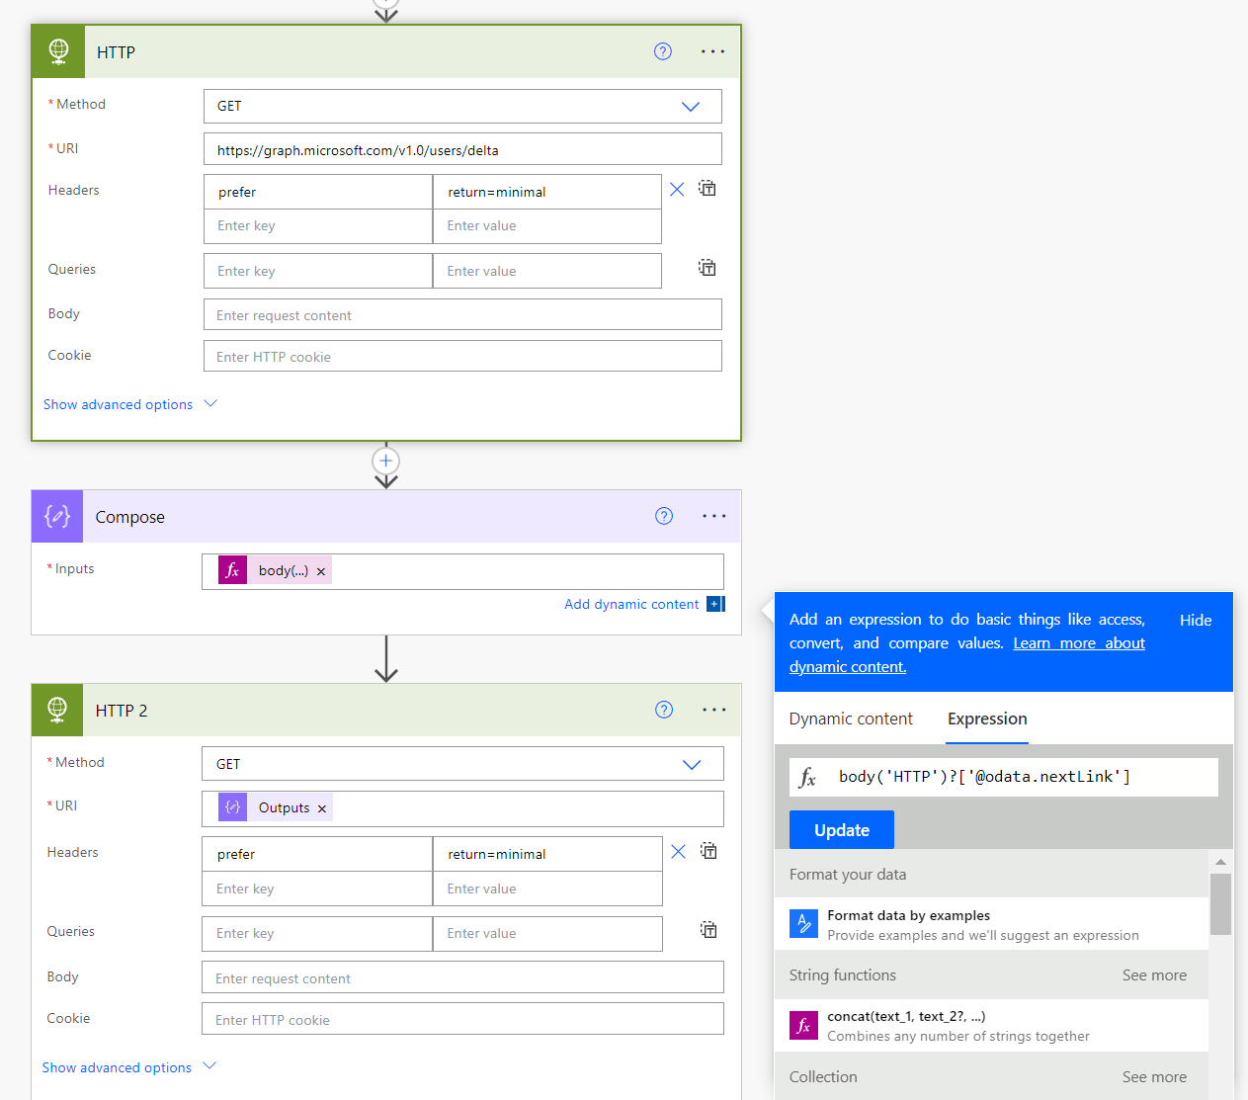Remove the body(...) expression token
The image size is (1248, 1100).
click(x=321, y=571)
